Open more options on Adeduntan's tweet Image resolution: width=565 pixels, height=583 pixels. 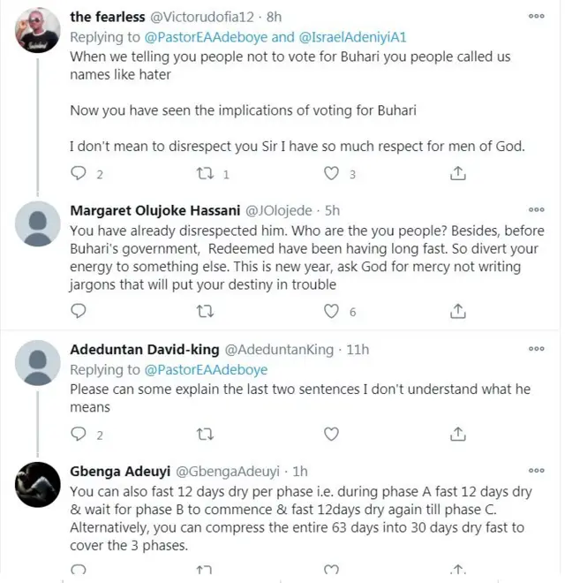pyautogui.click(x=536, y=349)
